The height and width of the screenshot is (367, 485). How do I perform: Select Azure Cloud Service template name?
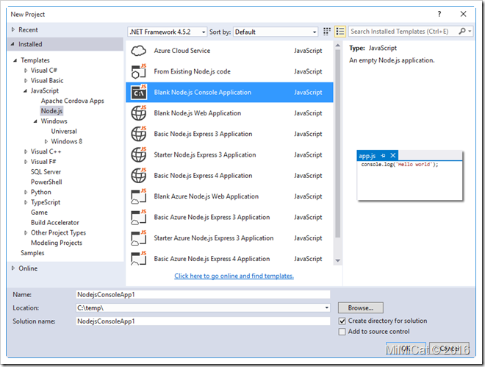coord(182,51)
